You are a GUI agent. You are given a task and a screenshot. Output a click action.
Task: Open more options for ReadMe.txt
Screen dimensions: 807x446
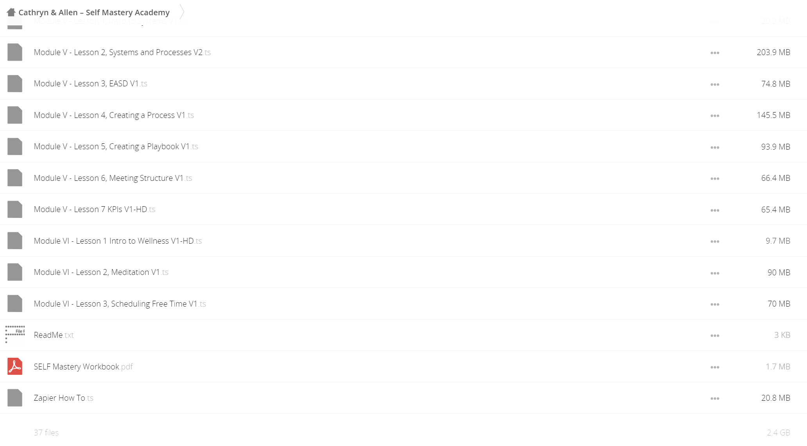(x=715, y=335)
